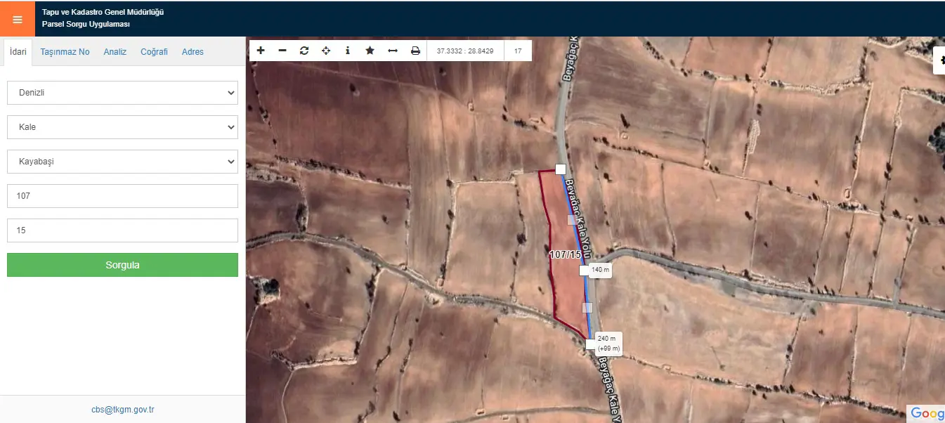Viewport: 945px width, 423px height.
Task: Open the neighborhood dropdown showing Kayabaşi
Action: pyautogui.click(x=122, y=162)
